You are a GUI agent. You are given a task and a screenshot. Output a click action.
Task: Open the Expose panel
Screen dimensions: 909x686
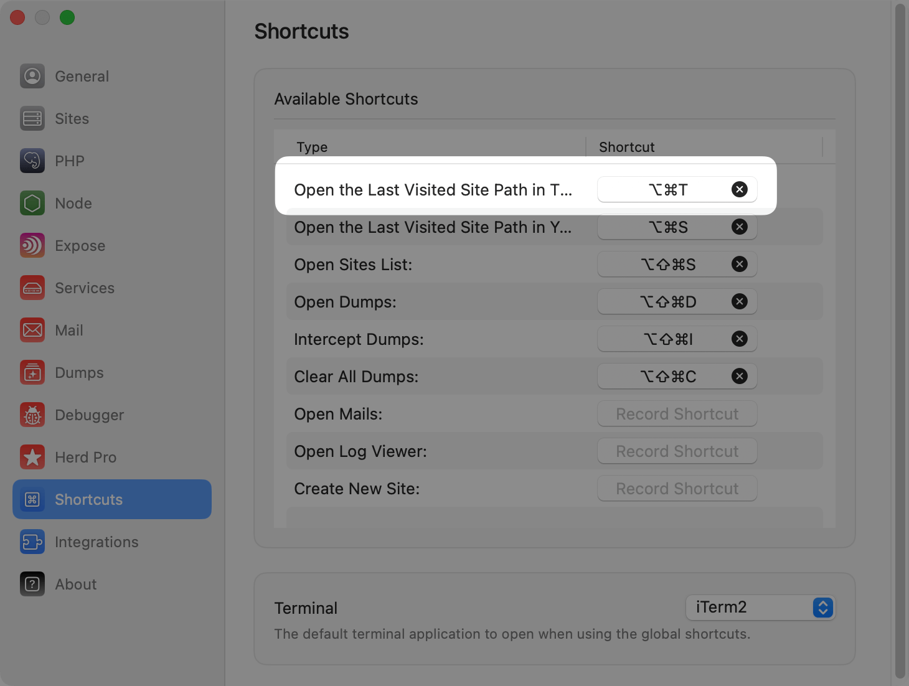click(x=80, y=245)
